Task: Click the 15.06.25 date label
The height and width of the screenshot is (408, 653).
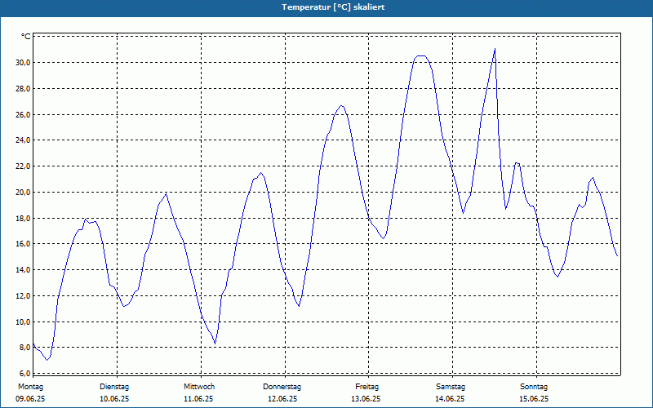Action: [x=534, y=399]
